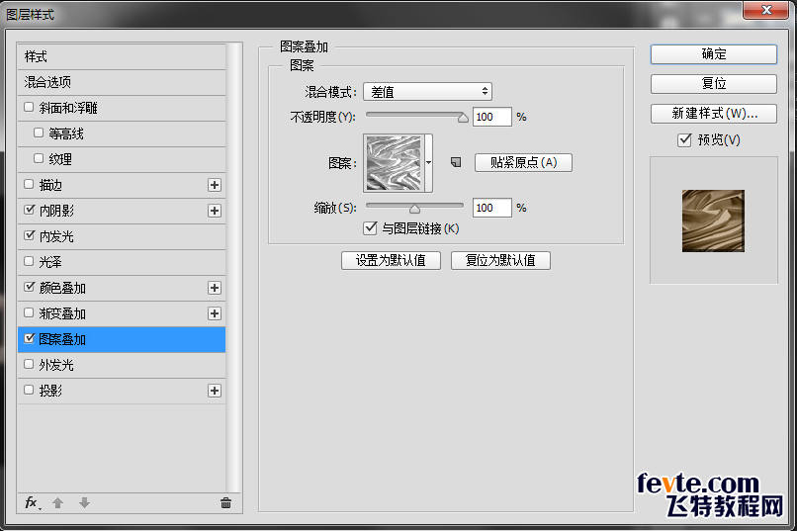Click the 不透明度 value field

click(491, 117)
